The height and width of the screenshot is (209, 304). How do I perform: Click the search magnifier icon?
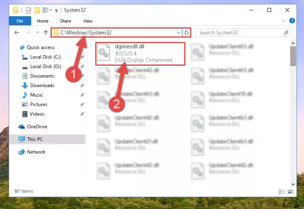pyautogui.click(x=286, y=32)
